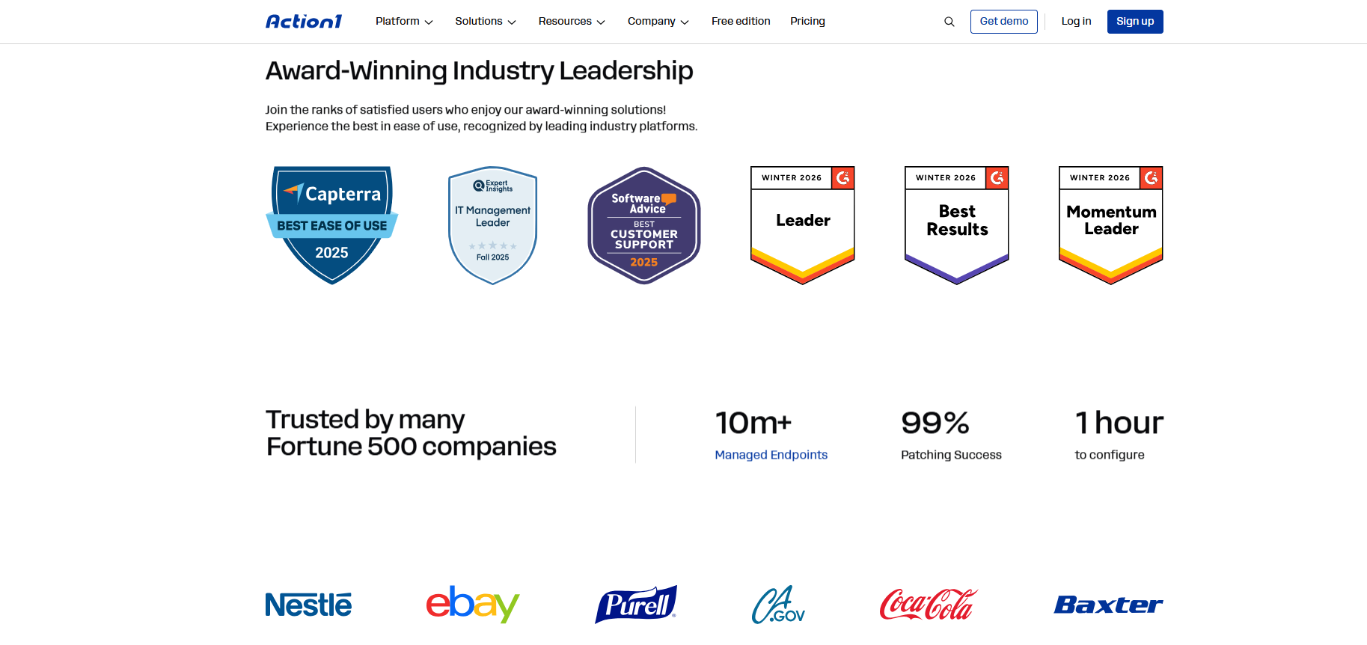Follow the Managed Endpoints link
This screenshot has width=1367, height=645.
pyautogui.click(x=771, y=455)
